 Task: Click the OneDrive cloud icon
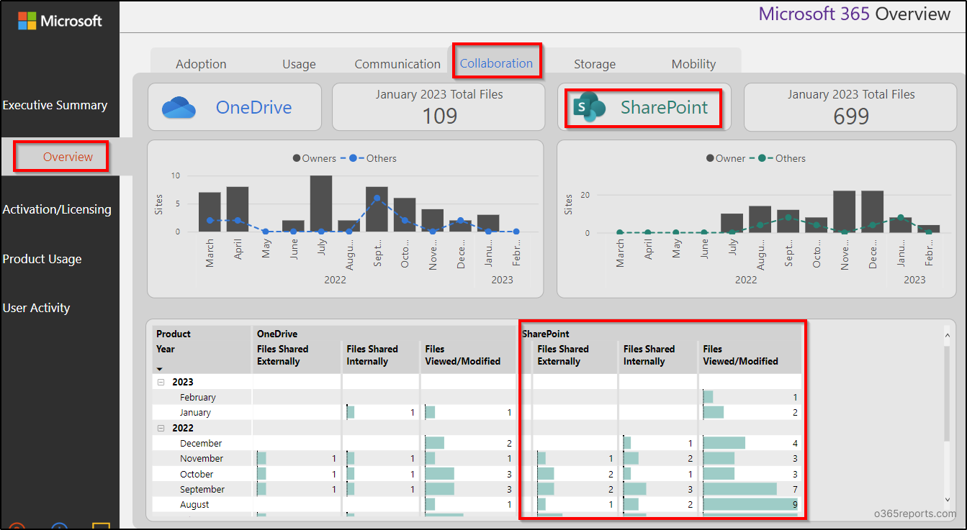coord(179,108)
